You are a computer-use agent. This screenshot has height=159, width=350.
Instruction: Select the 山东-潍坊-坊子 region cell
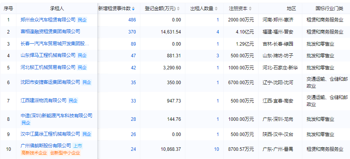click(x=278, y=56)
